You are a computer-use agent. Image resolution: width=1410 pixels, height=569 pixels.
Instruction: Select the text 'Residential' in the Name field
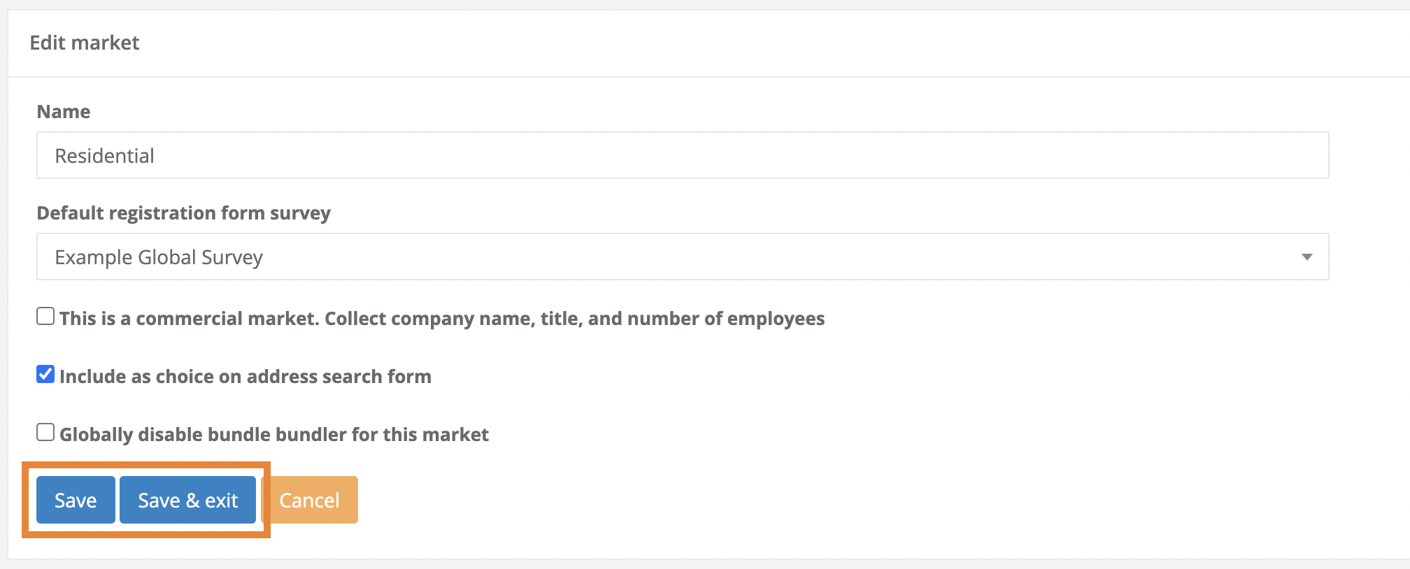pos(105,155)
